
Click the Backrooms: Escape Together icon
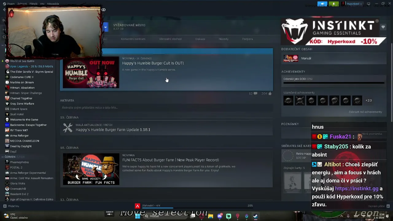(7, 125)
